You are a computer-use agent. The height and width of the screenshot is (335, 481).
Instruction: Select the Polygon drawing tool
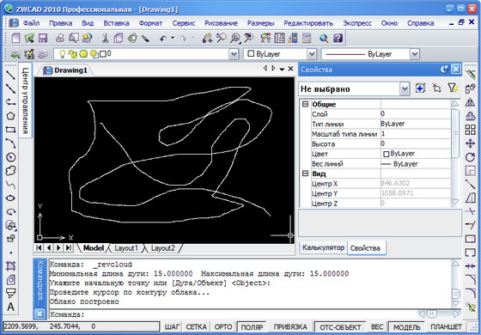pyautogui.click(x=10, y=116)
